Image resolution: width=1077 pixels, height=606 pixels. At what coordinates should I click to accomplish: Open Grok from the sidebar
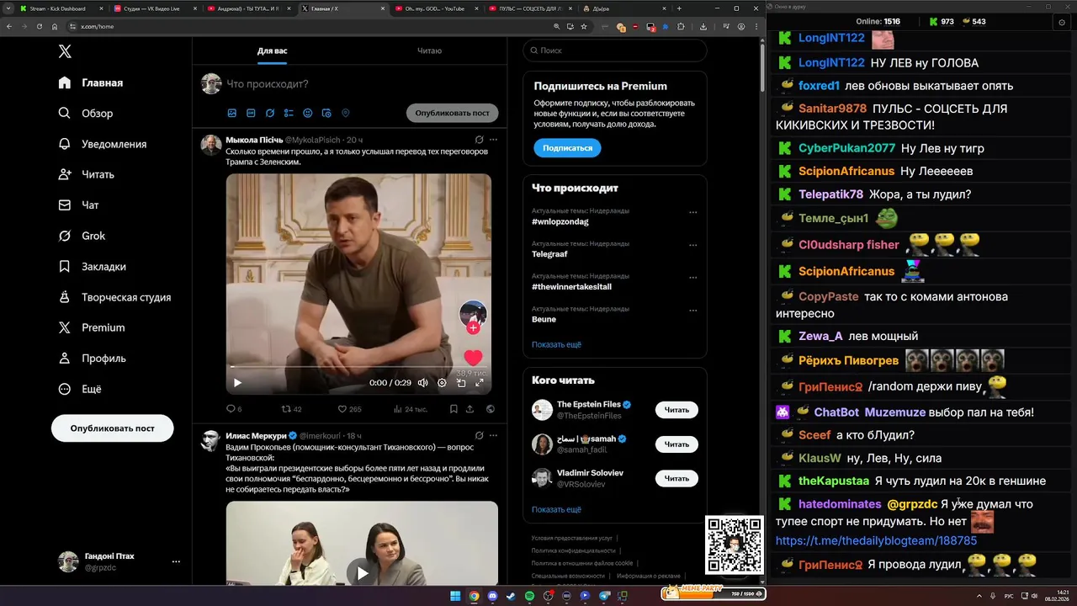(82, 236)
